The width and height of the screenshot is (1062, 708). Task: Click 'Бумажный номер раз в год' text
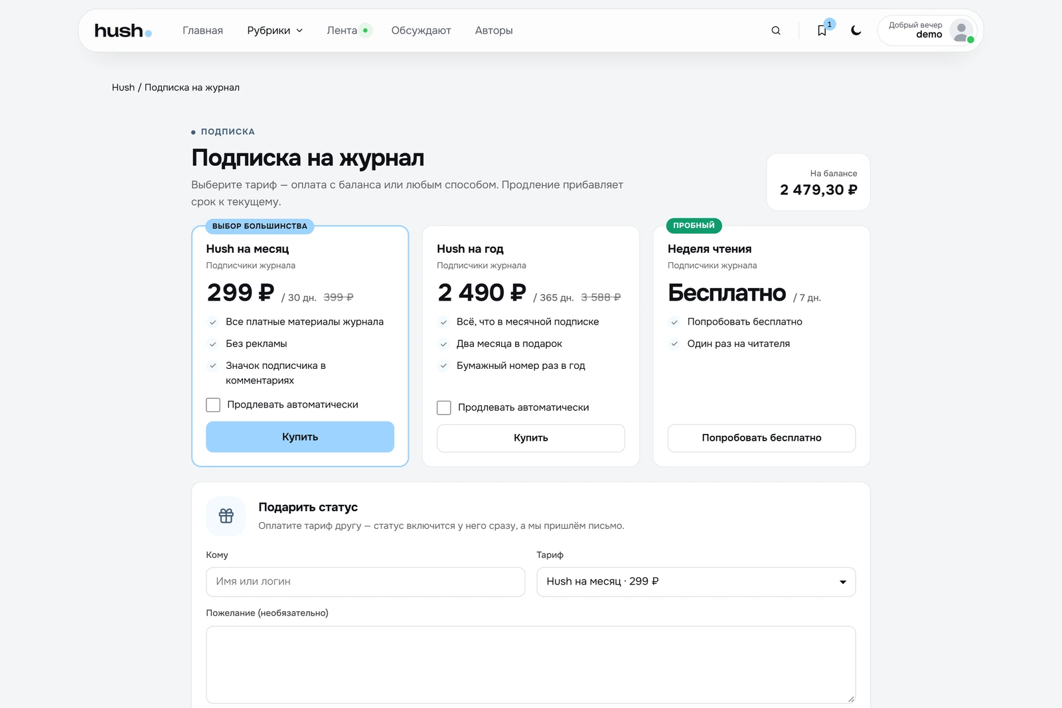521,366
